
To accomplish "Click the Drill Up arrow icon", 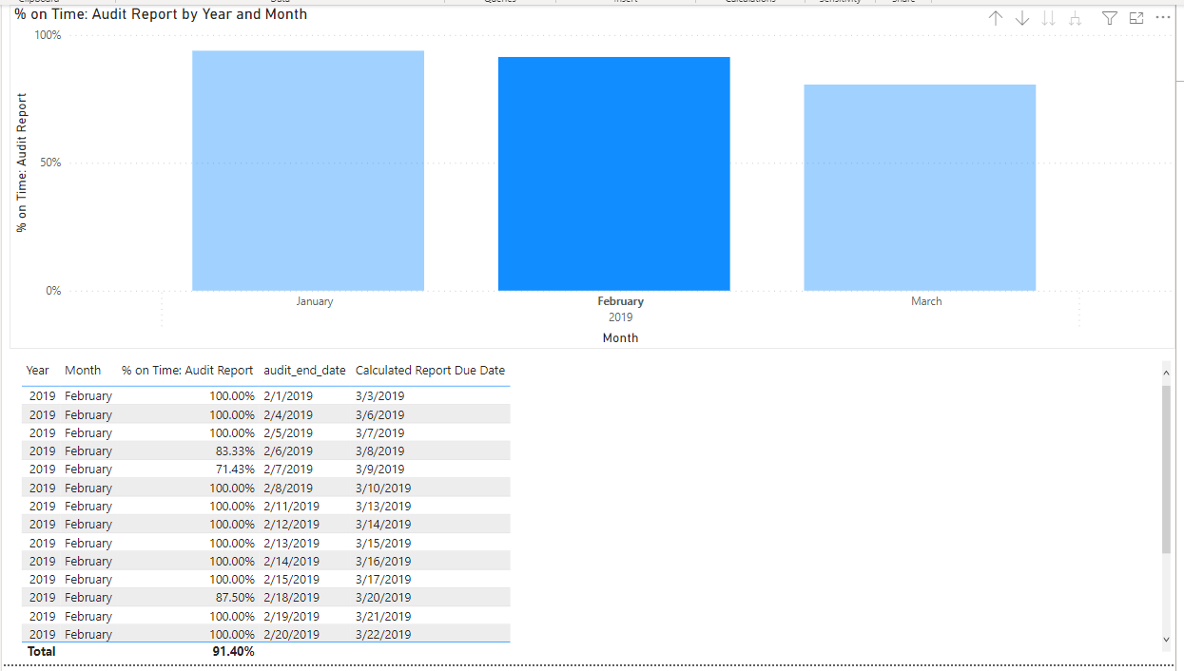I will point(996,18).
